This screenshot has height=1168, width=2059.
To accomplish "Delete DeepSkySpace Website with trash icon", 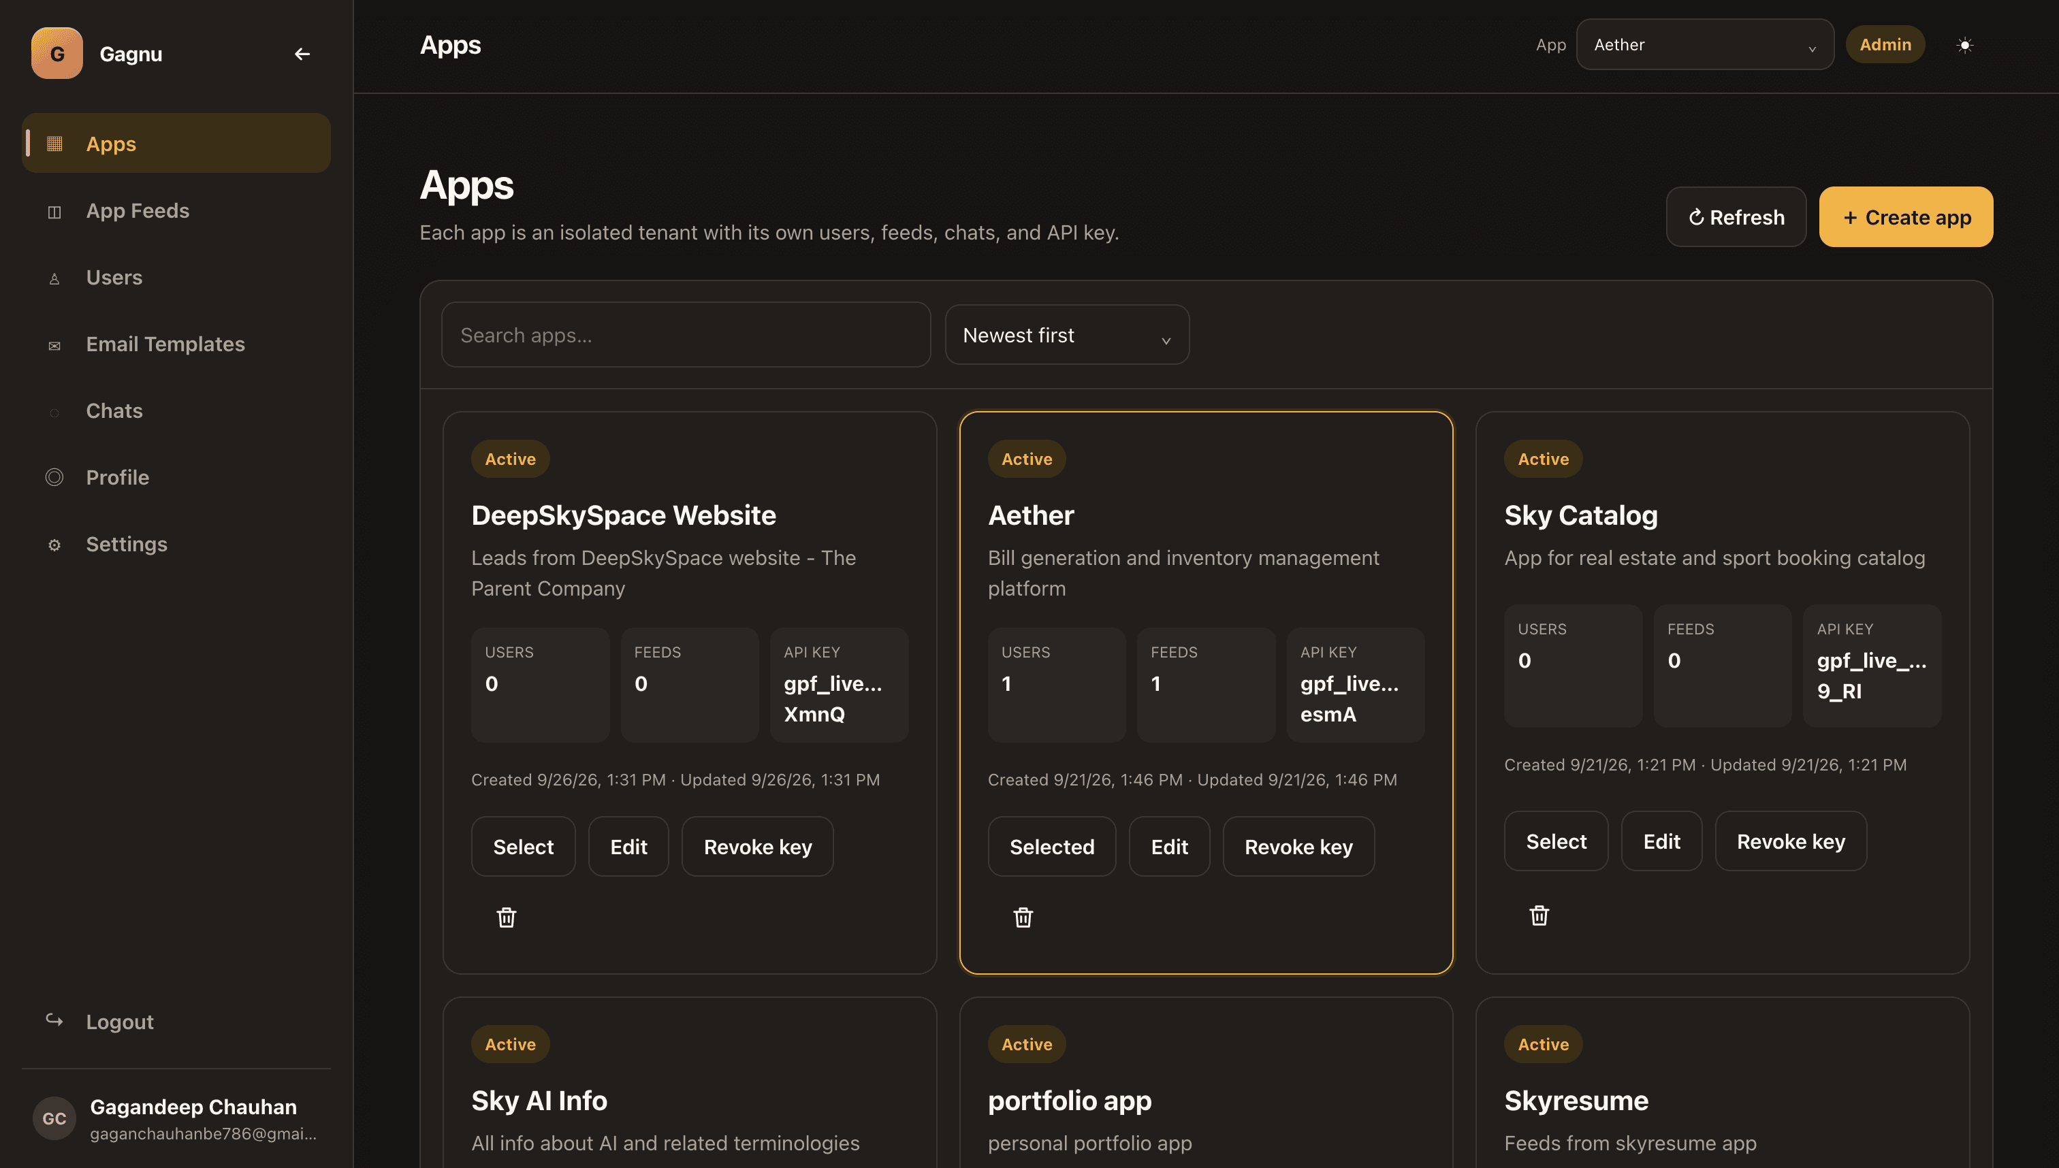I will coord(507,917).
